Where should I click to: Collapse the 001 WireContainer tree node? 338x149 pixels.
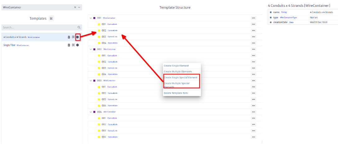pyautogui.click(x=91, y=18)
